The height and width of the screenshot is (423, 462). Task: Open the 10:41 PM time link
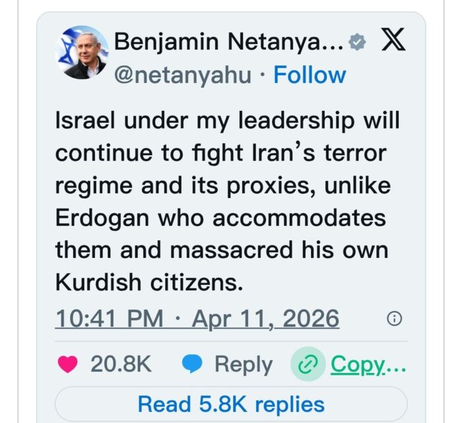click(109, 319)
